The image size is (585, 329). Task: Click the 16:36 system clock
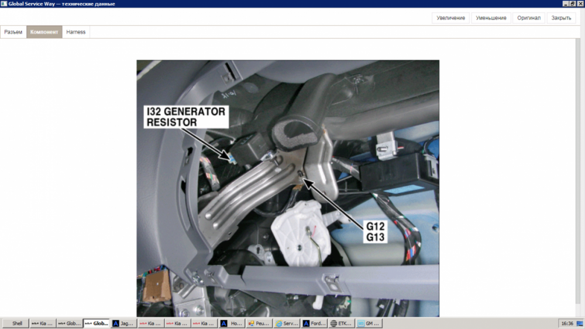(567, 323)
